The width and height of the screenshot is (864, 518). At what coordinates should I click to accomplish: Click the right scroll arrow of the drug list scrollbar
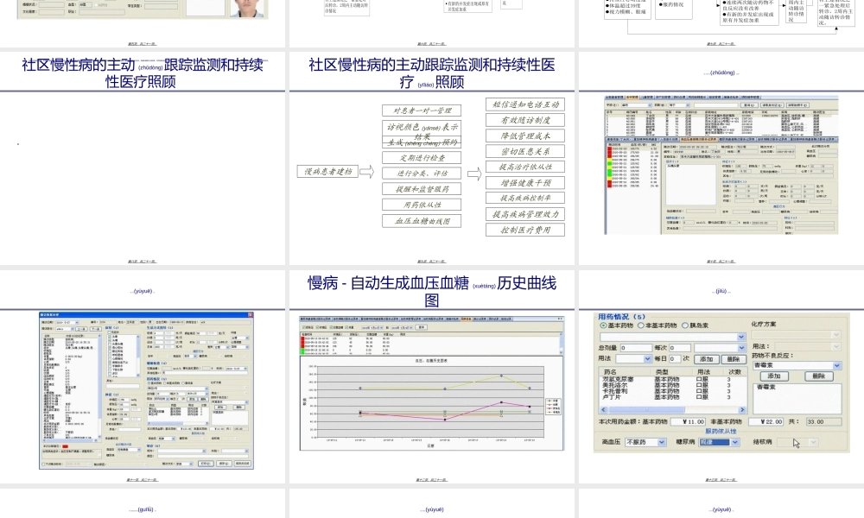coord(743,409)
